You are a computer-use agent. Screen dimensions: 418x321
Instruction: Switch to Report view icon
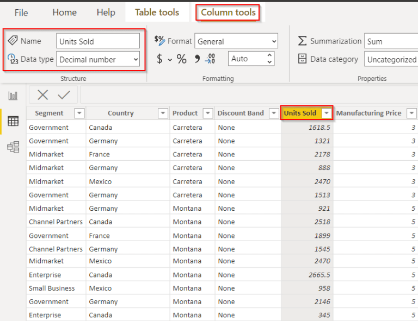pyautogui.click(x=13, y=96)
